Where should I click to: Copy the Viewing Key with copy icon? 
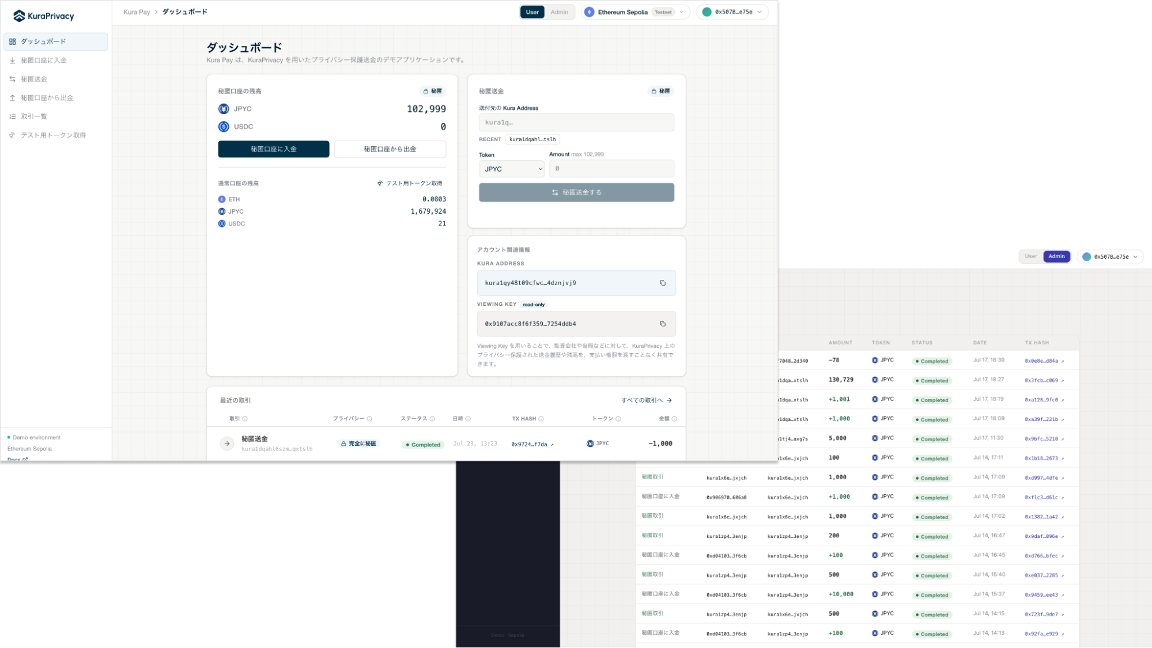click(x=663, y=324)
